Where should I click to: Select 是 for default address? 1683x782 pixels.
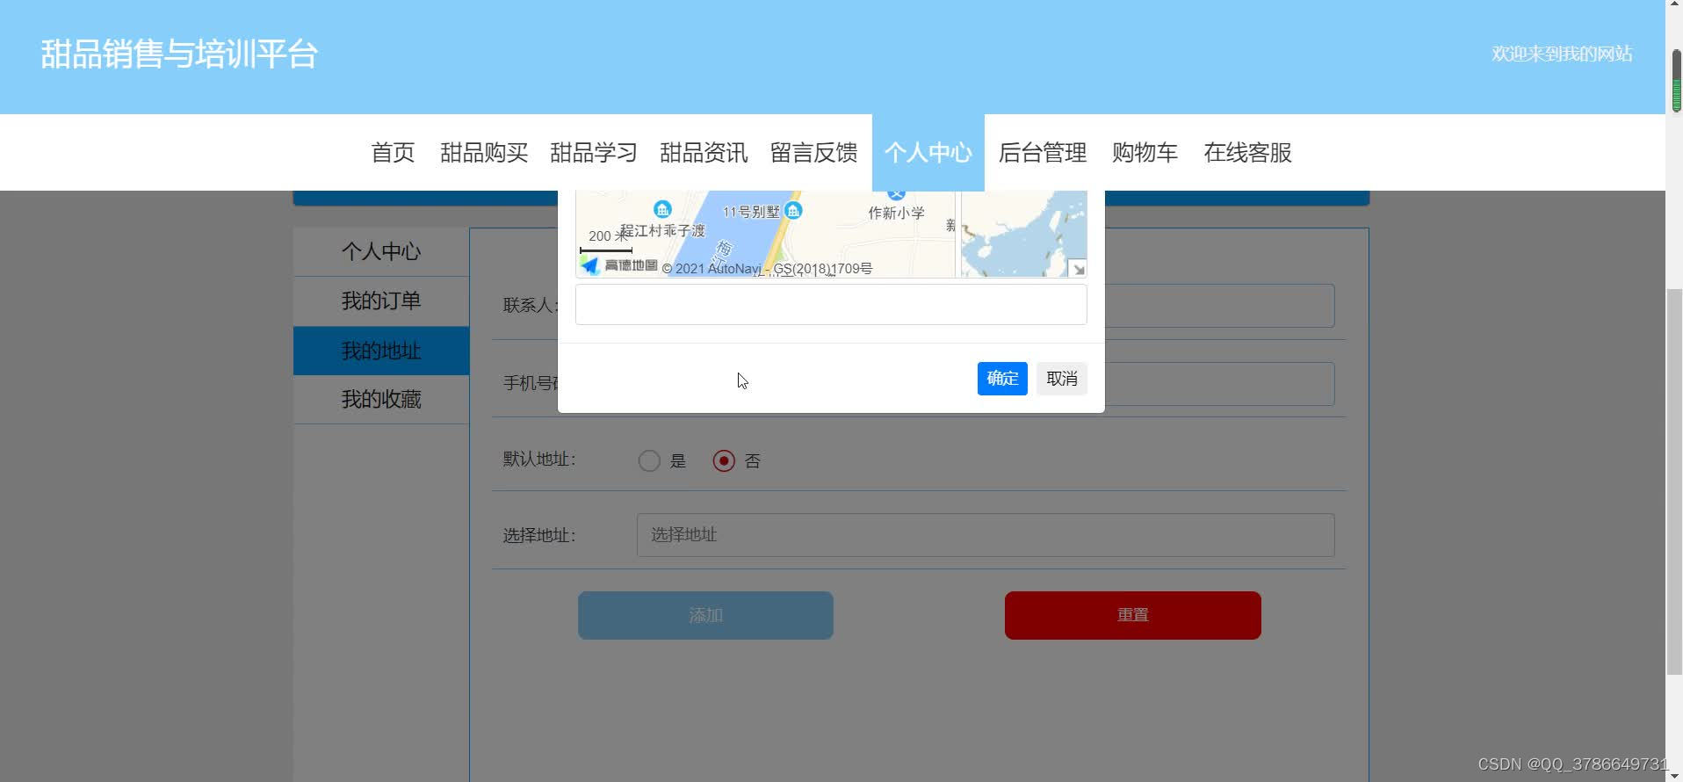(649, 461)
